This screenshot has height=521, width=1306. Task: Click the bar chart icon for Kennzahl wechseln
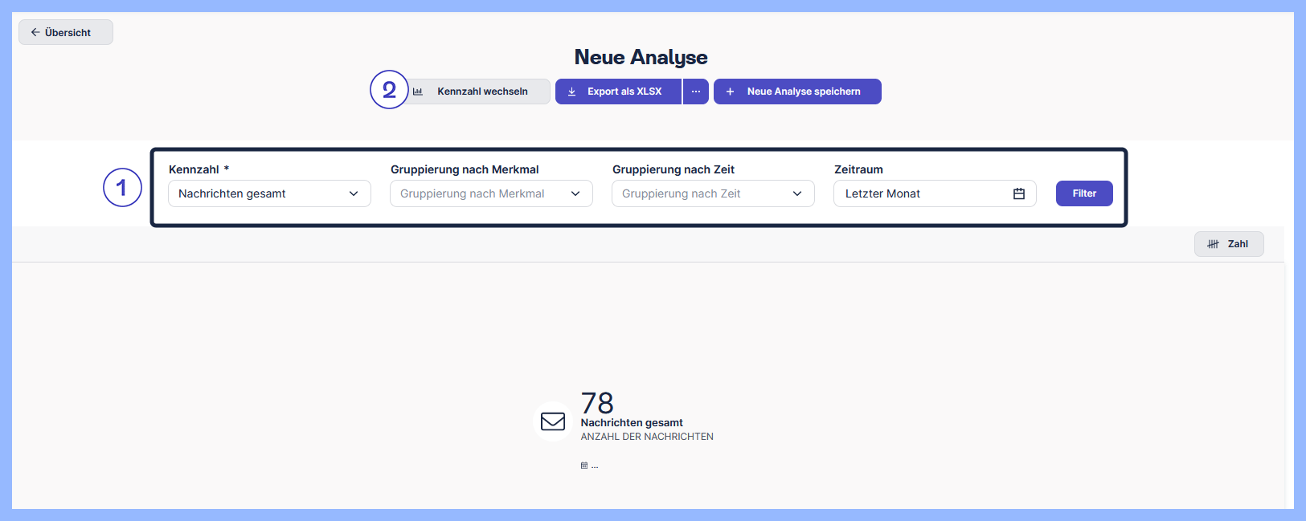(418, 92)
